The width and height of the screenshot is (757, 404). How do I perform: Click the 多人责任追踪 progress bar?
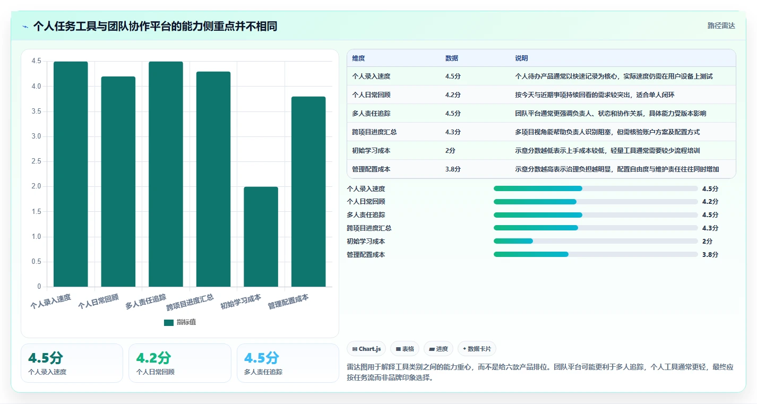point(596,215)
